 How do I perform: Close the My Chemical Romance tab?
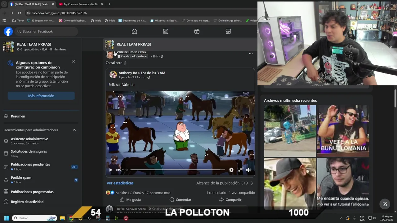(x=102, y=4)
